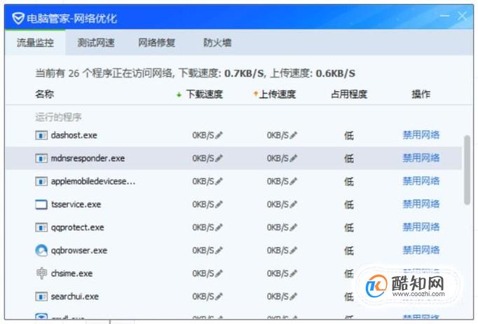Click the 运行的程序 group label
This screenshot has height=324, width=478.
pyautogui.click(x=58, y=117)
